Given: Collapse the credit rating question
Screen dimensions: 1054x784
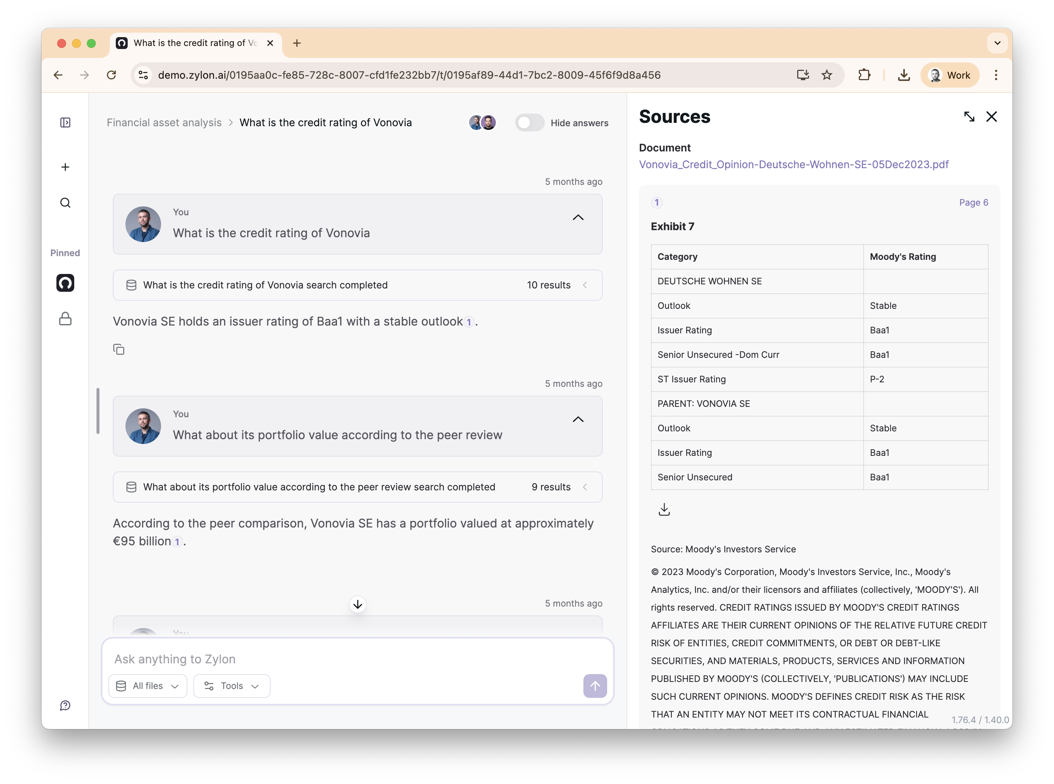Looking at the screenshot, I should click(578, 218).
